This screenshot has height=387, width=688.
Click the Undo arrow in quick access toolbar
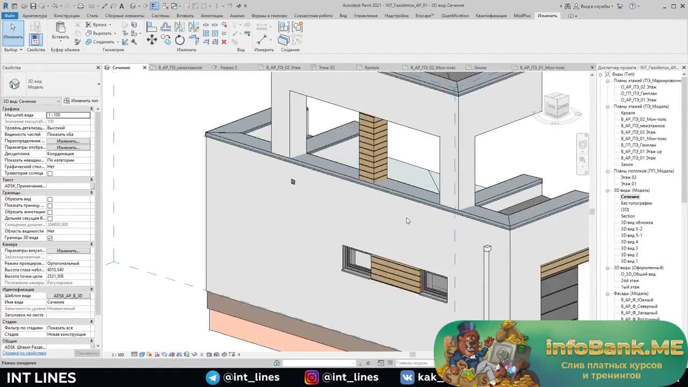tap(54, 6)
